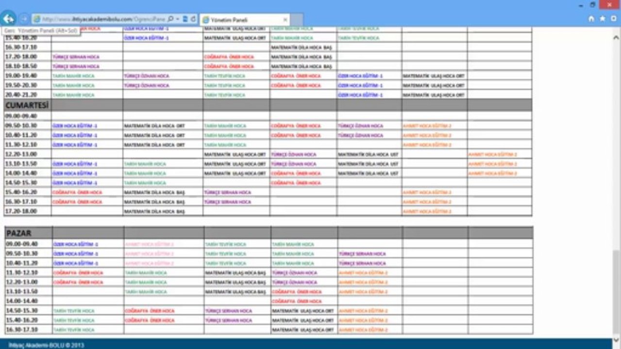Click the 20.40-21.20 time cell
The image size is (621, 349).
[x=28, y=95]
